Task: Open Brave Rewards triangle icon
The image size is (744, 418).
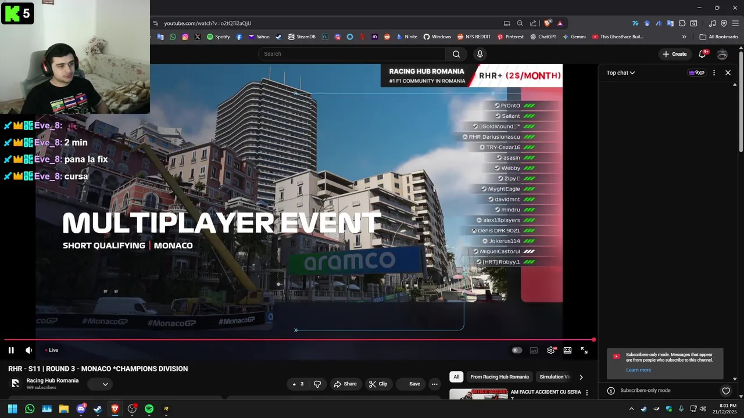Action: tap(560, 23)
